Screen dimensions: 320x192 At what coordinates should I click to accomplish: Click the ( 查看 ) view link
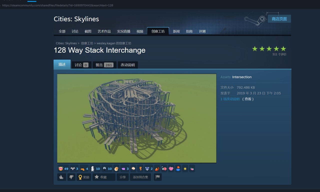coord(248,99)
